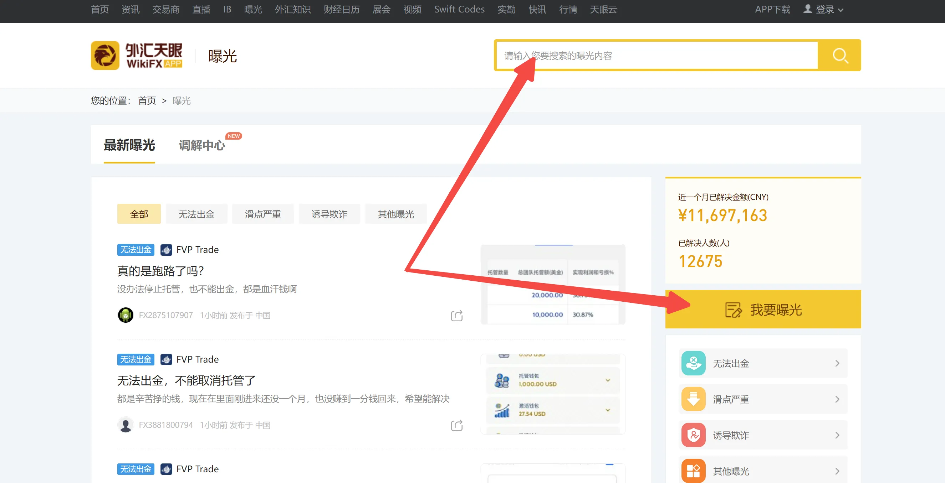This screenshot has width=945, height=483.
Task: Open the sidebar 无法出金 chevron
Action: click(x=837, y=363)
